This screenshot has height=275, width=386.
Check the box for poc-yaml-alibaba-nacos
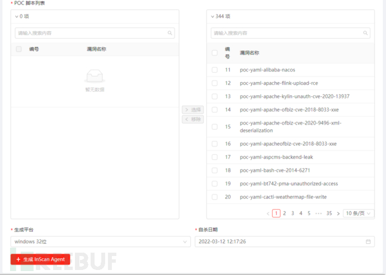(x=215, y=70)
